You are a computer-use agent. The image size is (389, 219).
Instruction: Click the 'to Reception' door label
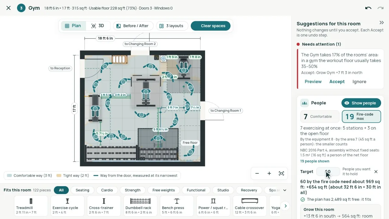point(60,68)
